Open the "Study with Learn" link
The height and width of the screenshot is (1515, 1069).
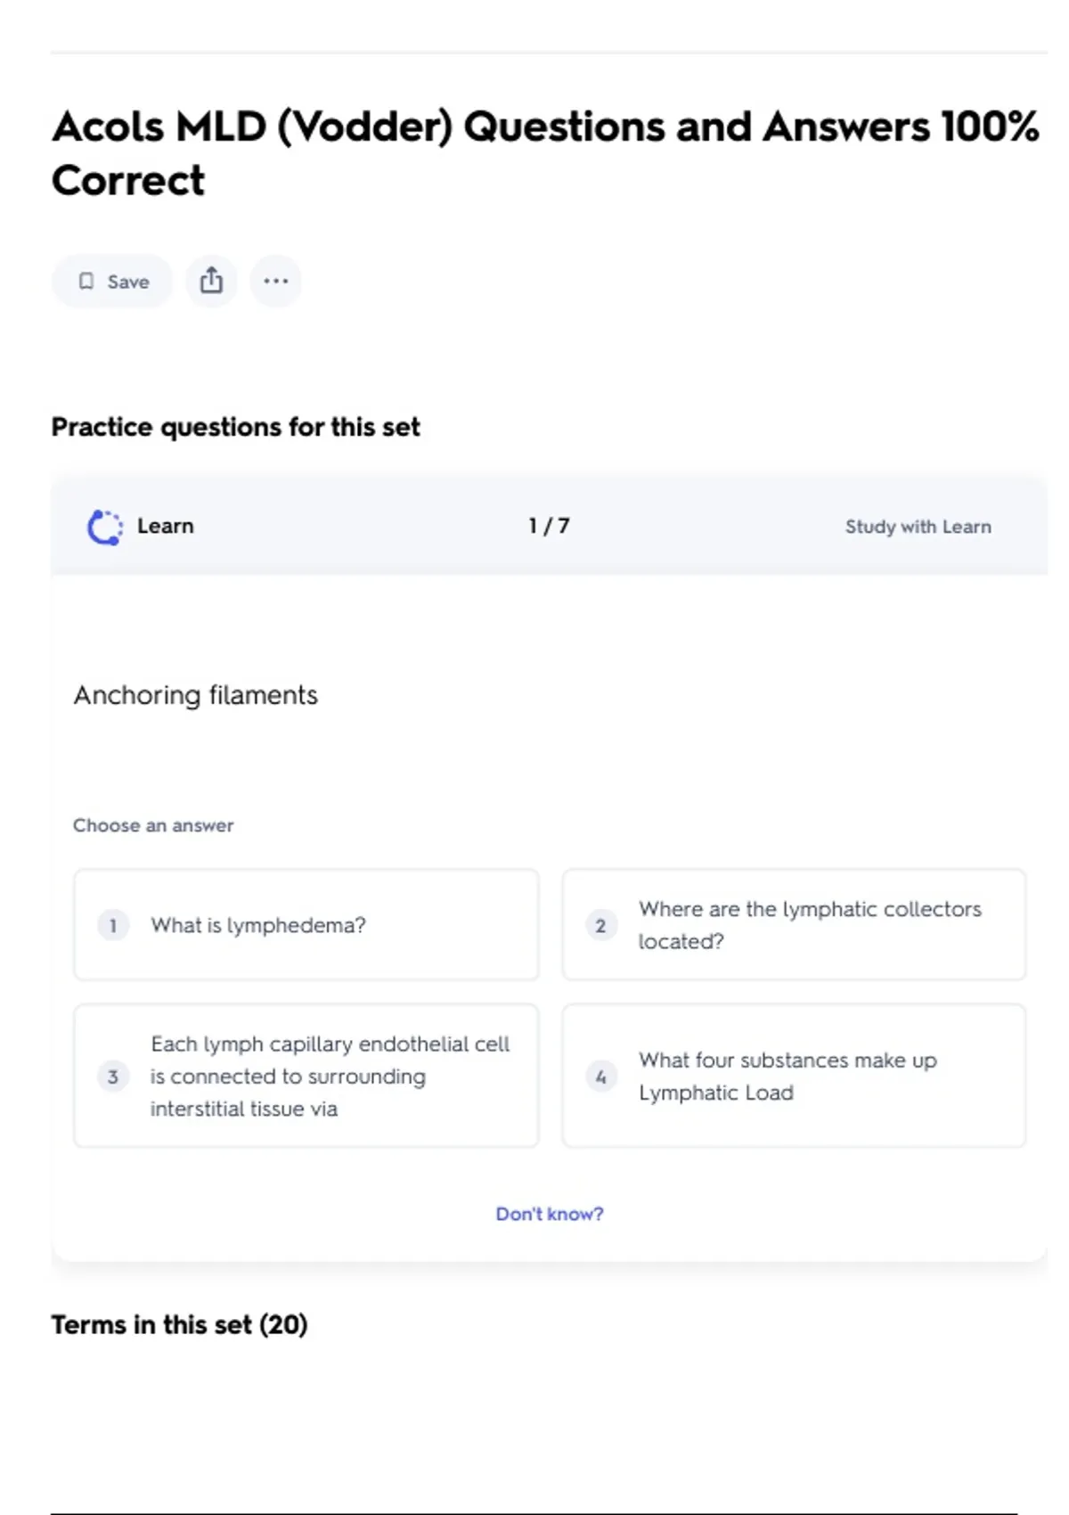(918, 527)
